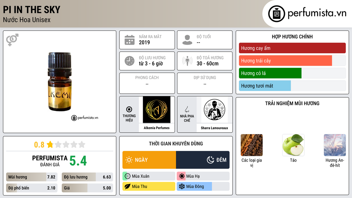The image size is (352, 198).
Task: Click the từ 3 - 6 giờ value
Action: (x=151, y=64)
